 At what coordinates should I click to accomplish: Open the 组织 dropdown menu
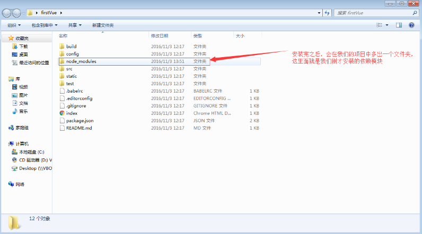pos(14,25)
